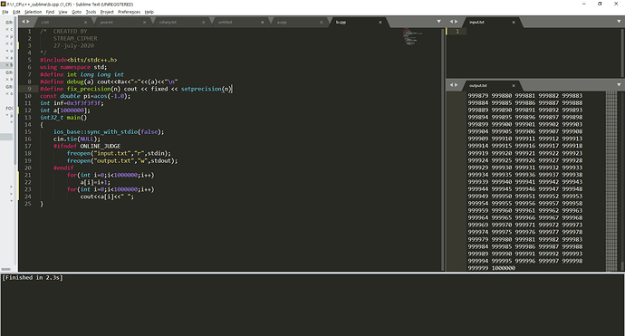Click '[Finished in 2.3s]' in build panel
The height and width of the screenshot is (336, 625).
pyautogui.click(x=33, y=278)
